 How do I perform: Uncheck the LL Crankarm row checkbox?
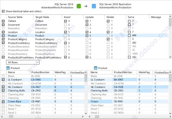click(3, 80)
